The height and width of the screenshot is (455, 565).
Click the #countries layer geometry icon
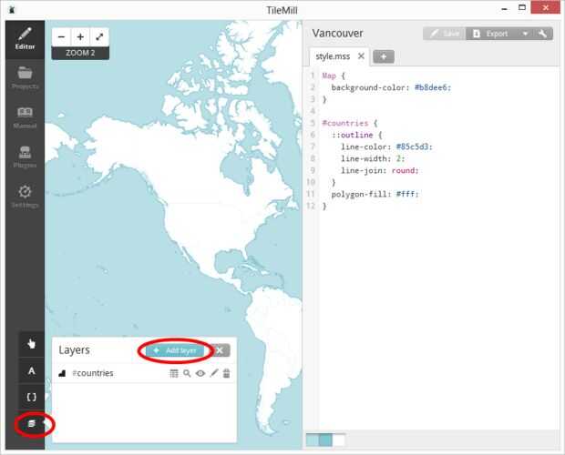click(62, 373)
